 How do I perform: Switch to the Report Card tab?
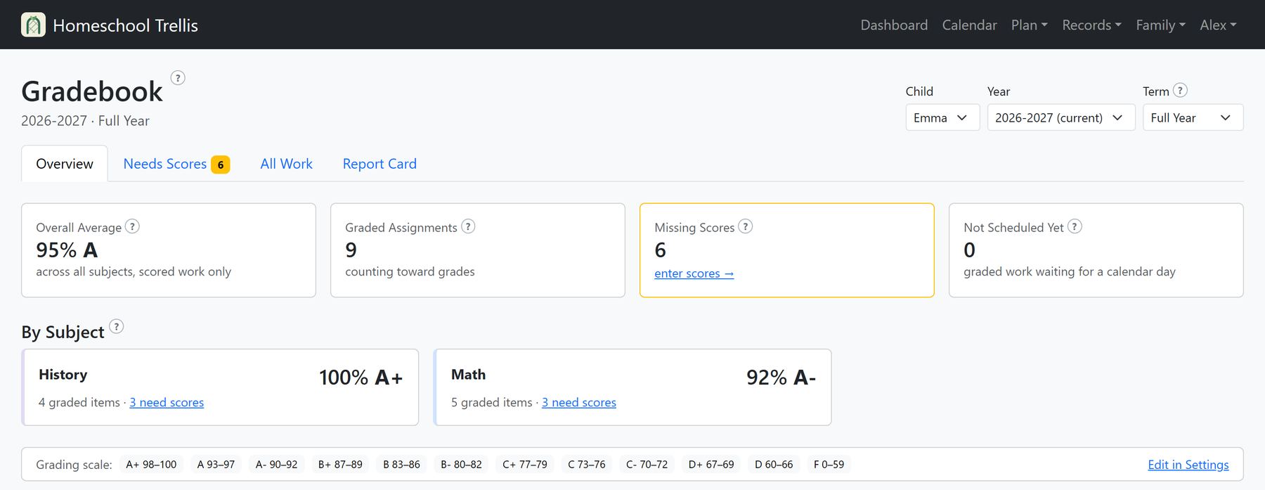pyautogui.click(x=379, y=164)
